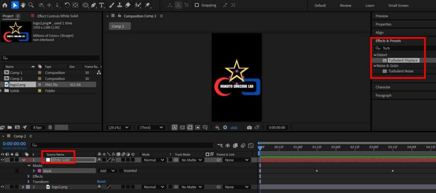
Task: Toggle the transparency grid icon
Action: tap(182, 128)
